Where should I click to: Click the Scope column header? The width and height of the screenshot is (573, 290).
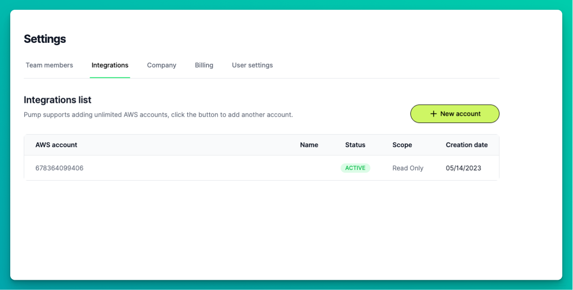(x=402, y=145)
